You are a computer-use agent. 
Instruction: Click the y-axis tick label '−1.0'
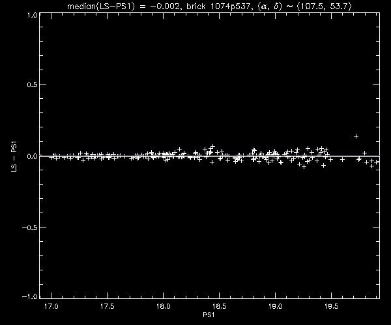point(30,296)
